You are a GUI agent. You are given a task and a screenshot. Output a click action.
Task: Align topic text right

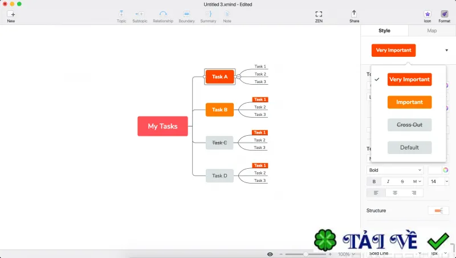(x=414, y=193)
